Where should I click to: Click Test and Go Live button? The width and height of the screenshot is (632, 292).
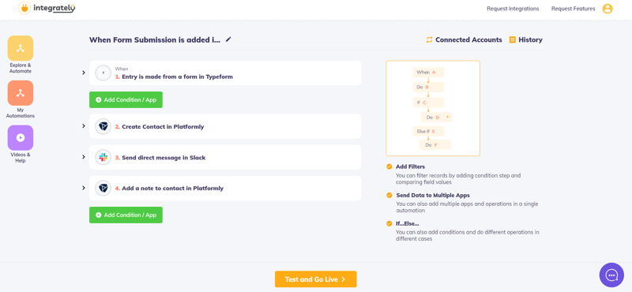click(x=315, y=279)
